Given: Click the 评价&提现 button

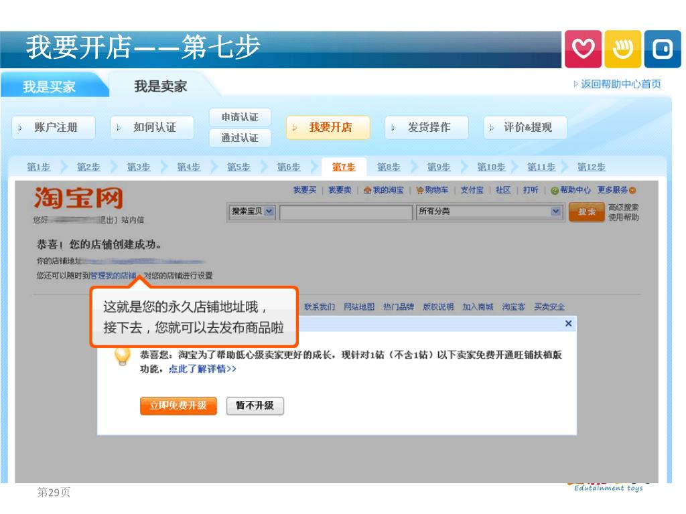Looking at the screenshot, I should click(525, 128).
